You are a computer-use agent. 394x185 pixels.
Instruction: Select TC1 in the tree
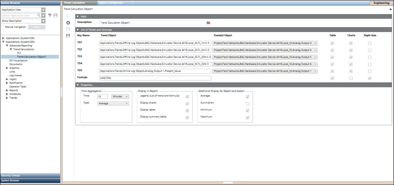19,53
